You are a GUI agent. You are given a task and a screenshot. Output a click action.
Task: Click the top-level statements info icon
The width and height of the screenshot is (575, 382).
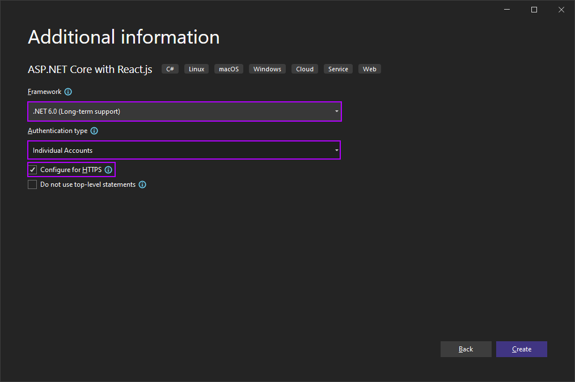coord(142,185)
